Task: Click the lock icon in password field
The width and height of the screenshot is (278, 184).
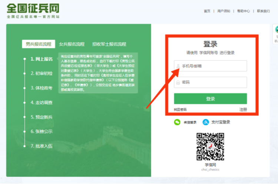Action: click(x=178, y=82)
